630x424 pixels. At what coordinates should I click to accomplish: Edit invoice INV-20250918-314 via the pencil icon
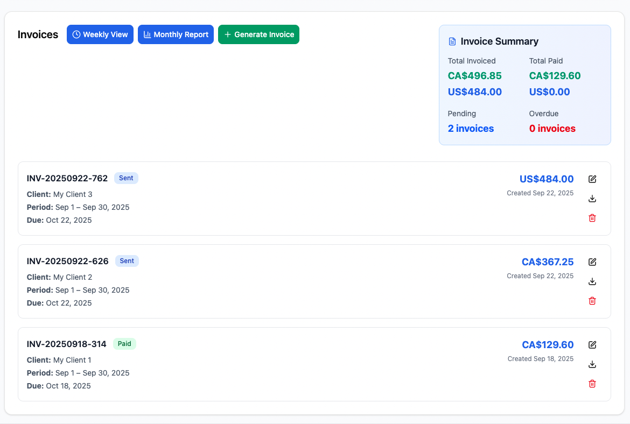tap(592, 345)
